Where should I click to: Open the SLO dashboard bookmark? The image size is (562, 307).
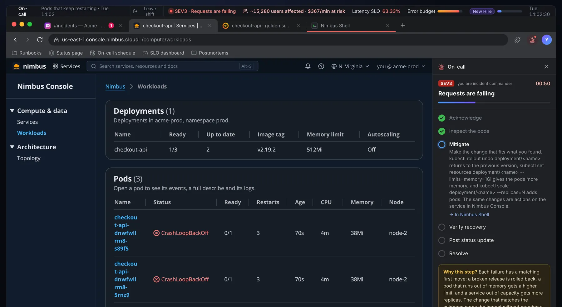click(163, 53)
